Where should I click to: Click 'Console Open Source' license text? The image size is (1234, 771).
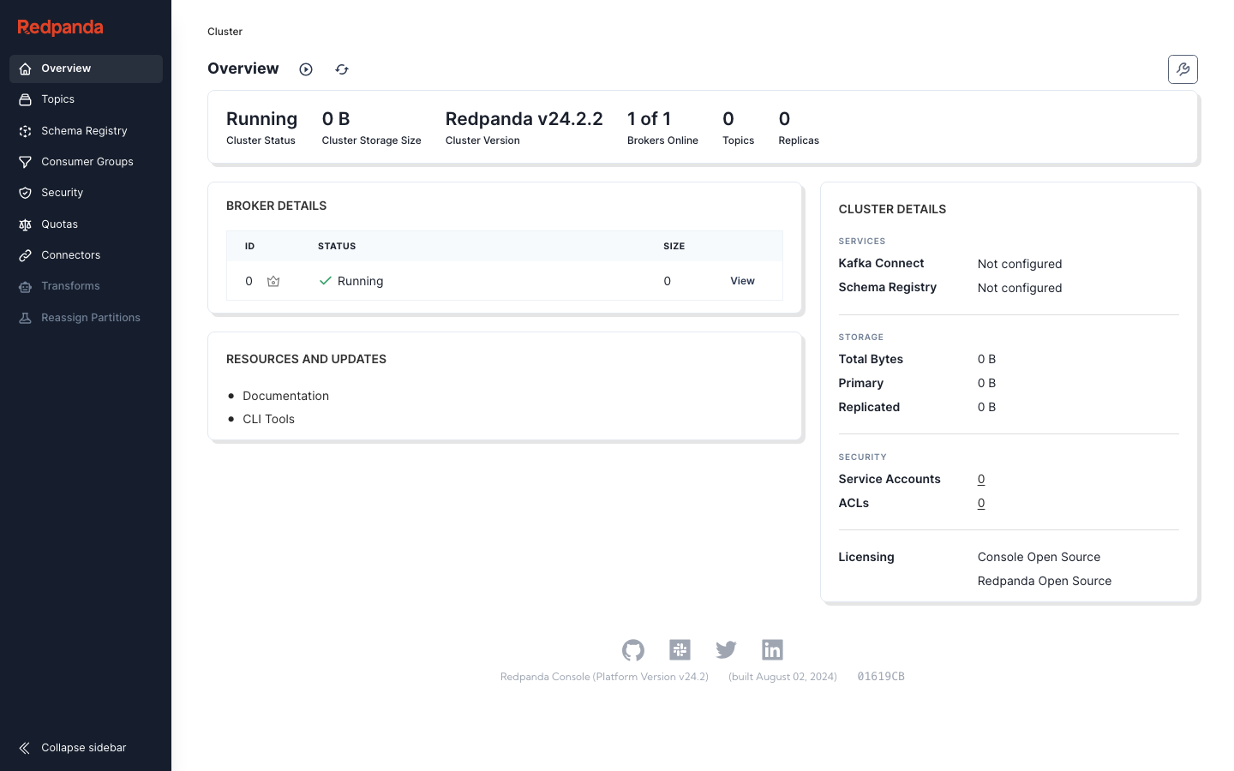coord(1039,557)
